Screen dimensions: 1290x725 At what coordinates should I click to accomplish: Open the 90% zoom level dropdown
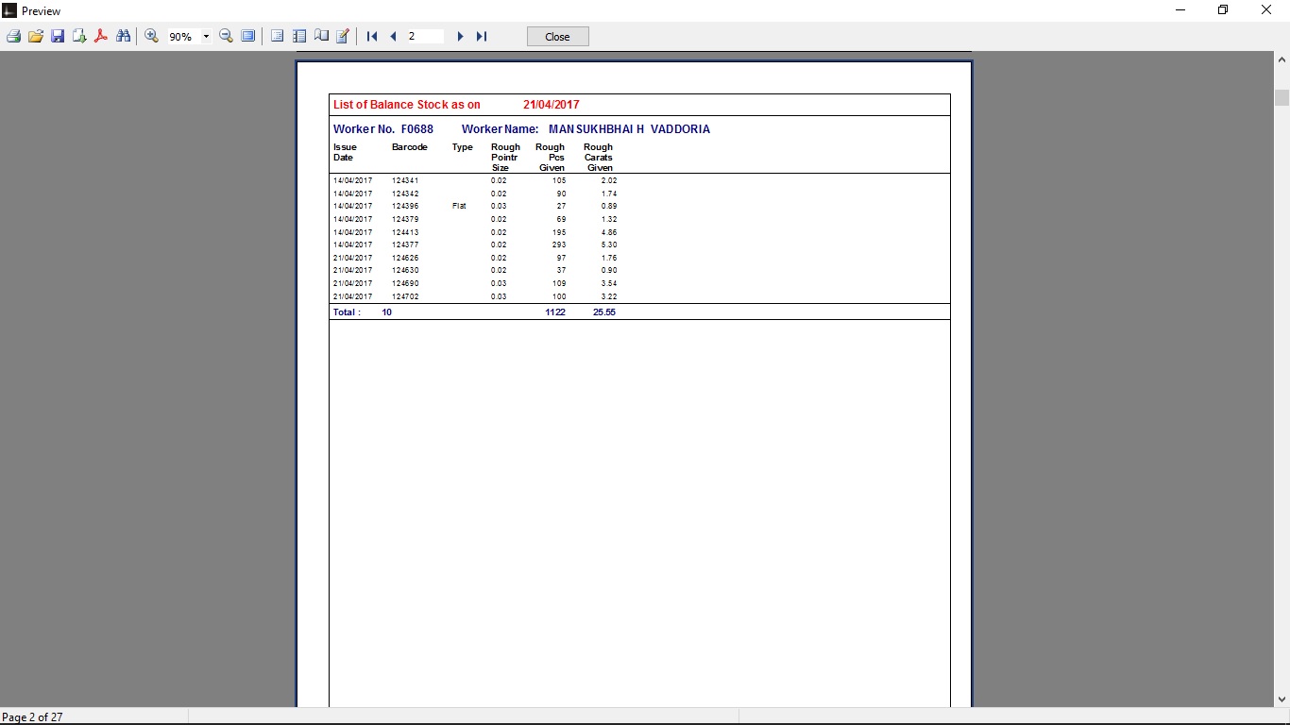point(206,37)
